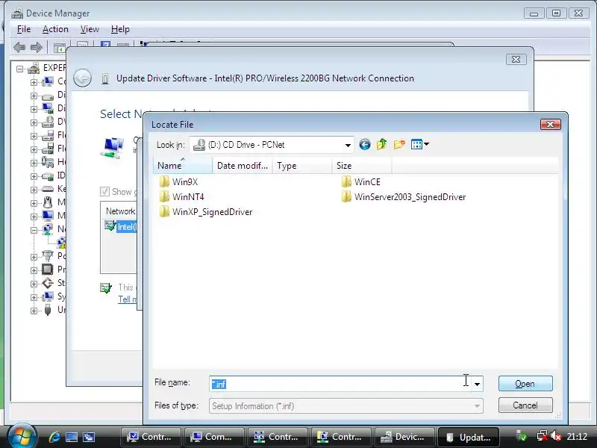Close the Locate File dialog
This screenshot has height=448, width=597.
(x=550, y=124)
